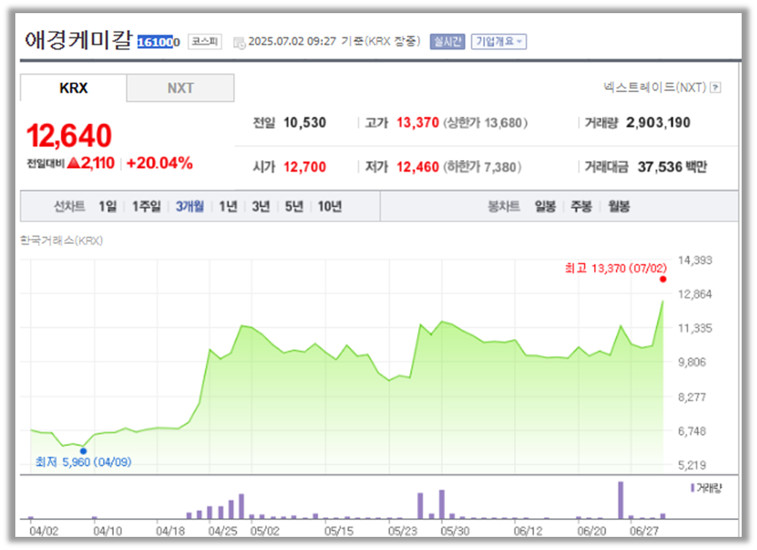757x550 pixels.
Task: Select the 일봉 candle chart
Action: coord(545,207)
